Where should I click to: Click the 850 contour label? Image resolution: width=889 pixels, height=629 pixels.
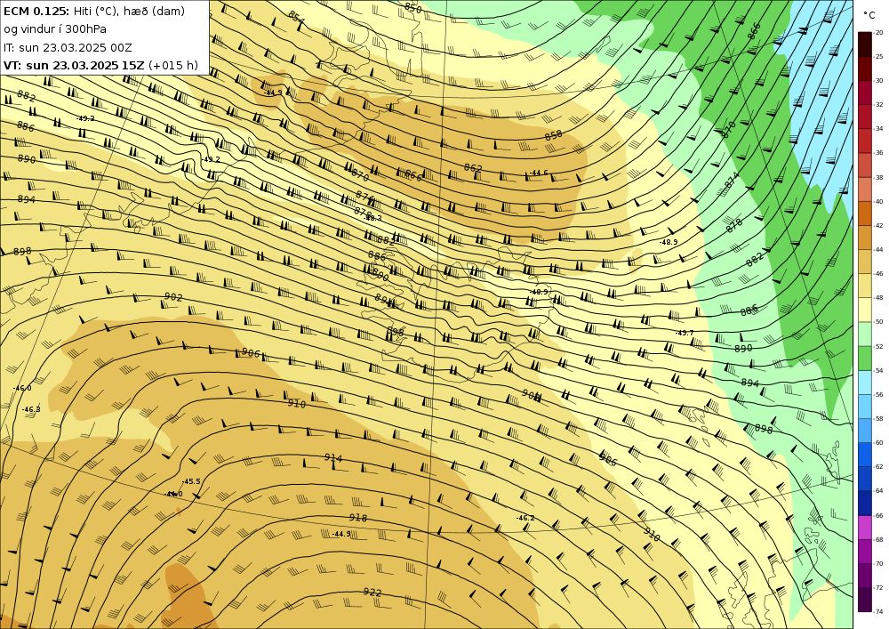click(412, 8)
